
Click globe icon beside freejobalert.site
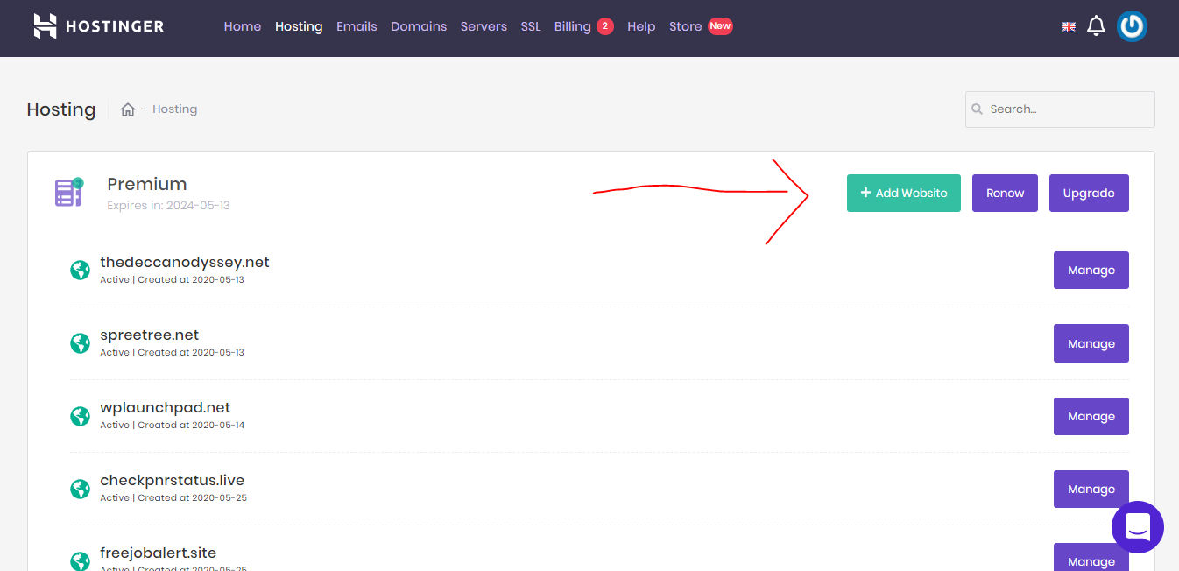point(81,560)
